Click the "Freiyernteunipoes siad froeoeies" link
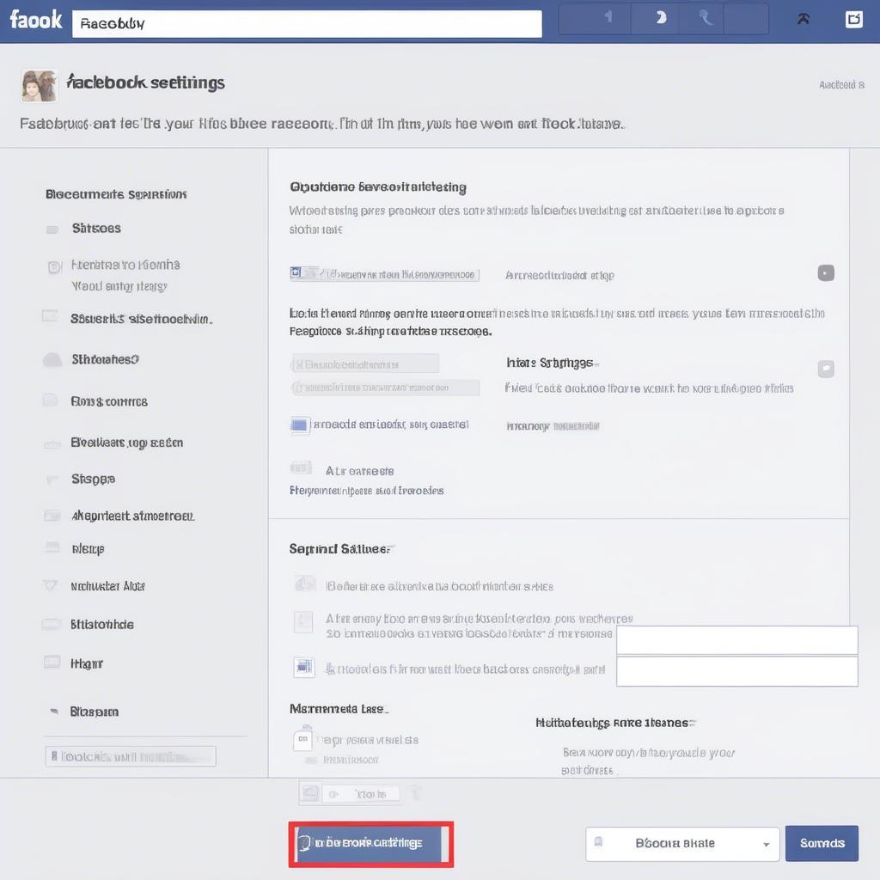The width and height of the screenshot is (880, 880). click(366, 491)
